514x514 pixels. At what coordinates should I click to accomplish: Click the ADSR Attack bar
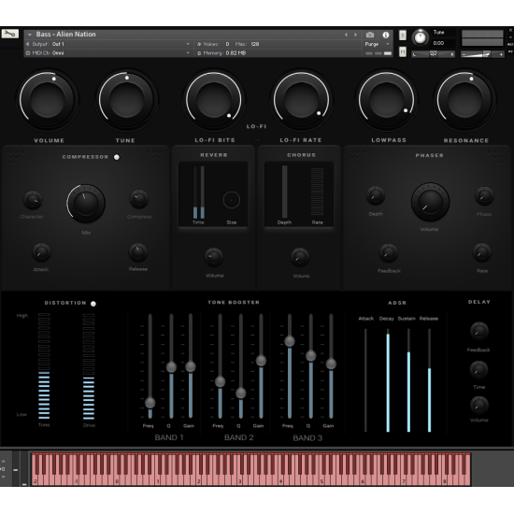click(365, 380)
